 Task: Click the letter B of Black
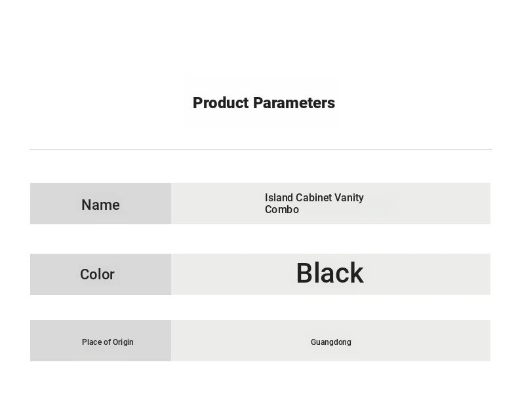click(x=304, y=273)
